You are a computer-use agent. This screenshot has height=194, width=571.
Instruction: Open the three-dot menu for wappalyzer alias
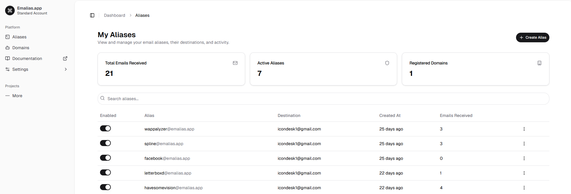click(524, 129)
